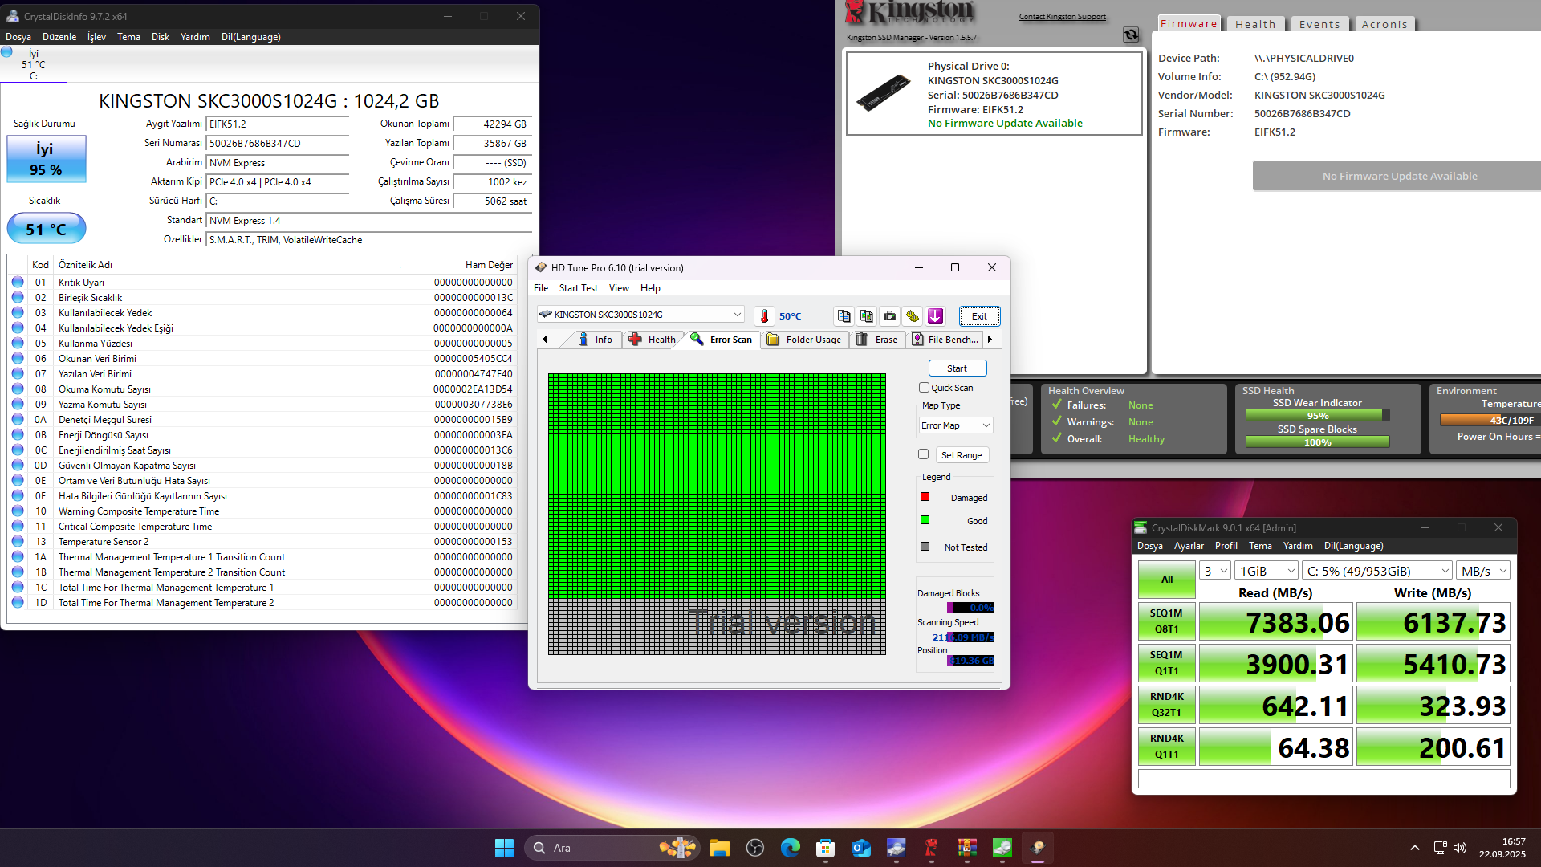
Task: Open Dosya menu in CrystalDiskInfo
Action: (x=18, y=37)
